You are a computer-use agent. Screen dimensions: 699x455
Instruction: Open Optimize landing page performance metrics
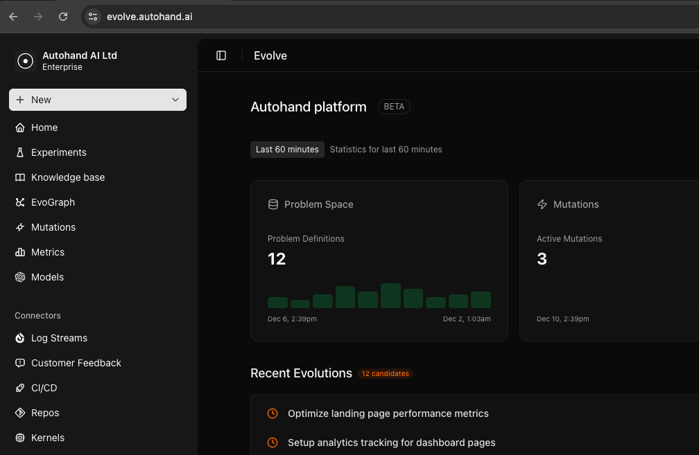(388, 413)
